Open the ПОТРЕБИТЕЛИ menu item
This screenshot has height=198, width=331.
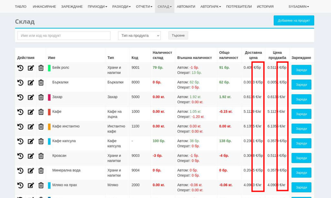point(239,6)
